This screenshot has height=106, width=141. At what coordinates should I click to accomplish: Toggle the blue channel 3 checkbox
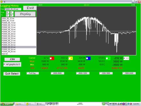[87, 59]
